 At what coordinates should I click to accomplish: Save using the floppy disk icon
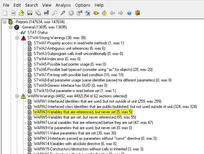pyautogui.click(x=30, y=13)
